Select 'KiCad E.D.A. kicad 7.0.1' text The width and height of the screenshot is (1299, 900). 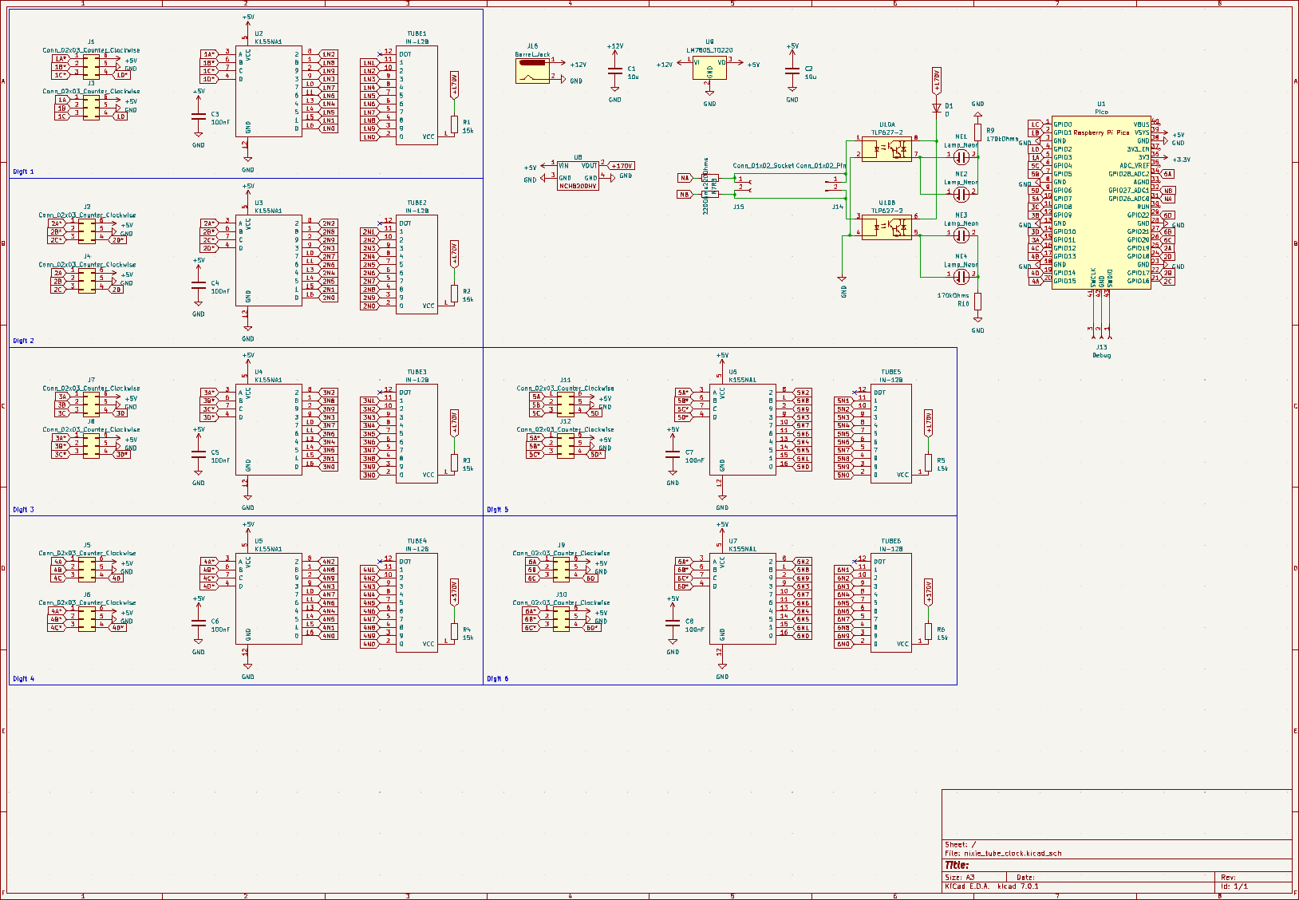[991, 886]
